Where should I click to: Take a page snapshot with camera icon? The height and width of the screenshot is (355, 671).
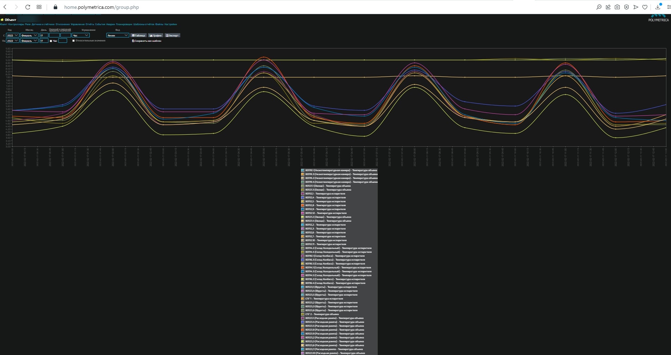pyautogui.click(x=617, y=7)
